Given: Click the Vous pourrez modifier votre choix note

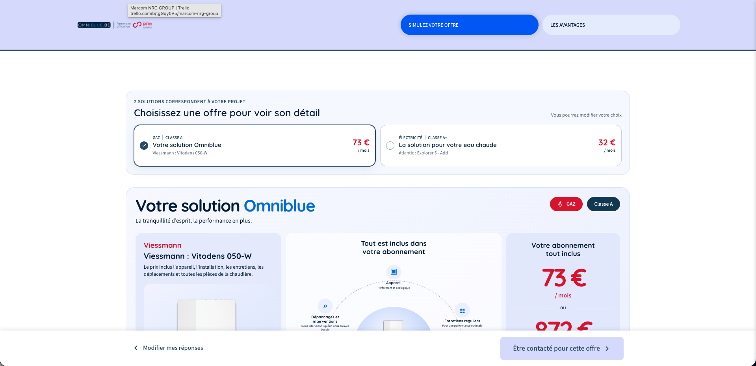Looking at the screenshot, I should click(x=586, y=115).
